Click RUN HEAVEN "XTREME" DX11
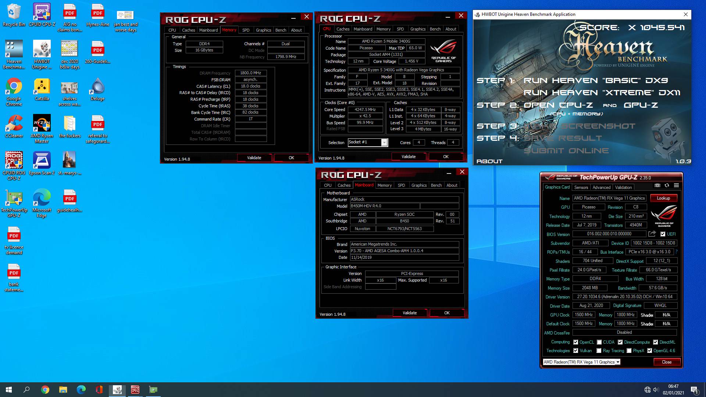706x397 pixels. coord(602,93)
